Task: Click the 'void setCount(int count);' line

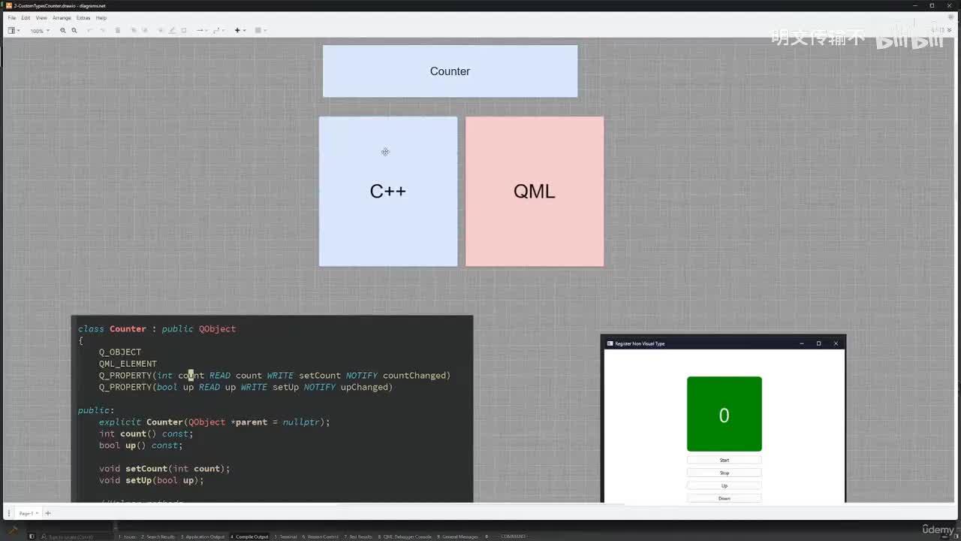Action: (x=164, y=469)
